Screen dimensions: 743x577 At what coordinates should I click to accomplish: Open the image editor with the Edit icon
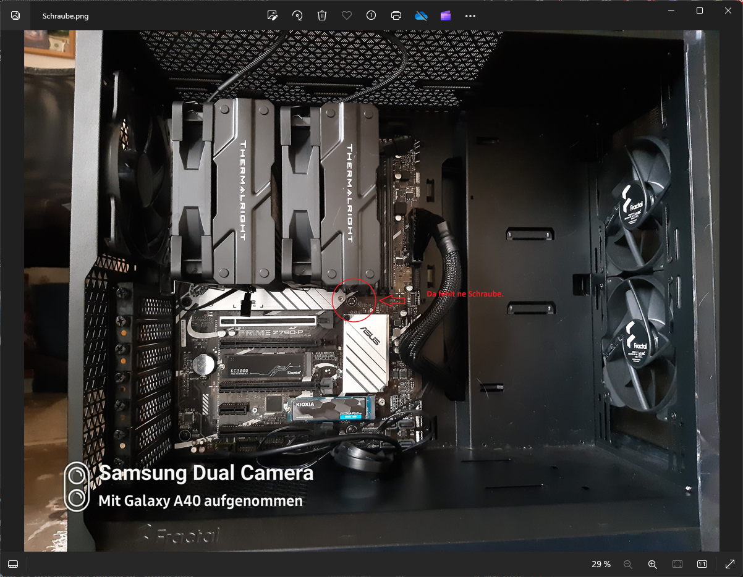(272, 15)
